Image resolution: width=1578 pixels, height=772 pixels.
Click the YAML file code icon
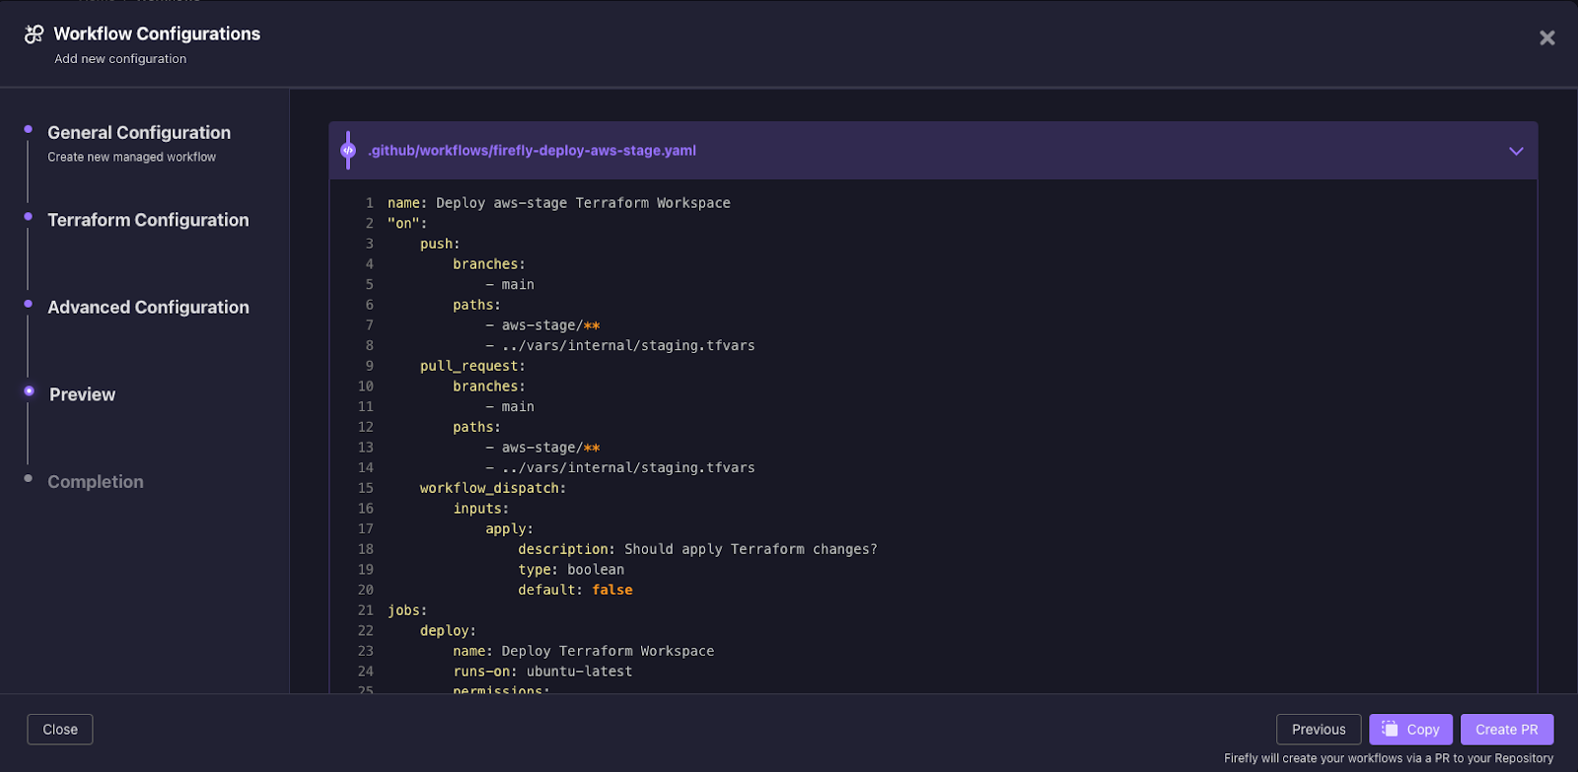pos(348,150)
